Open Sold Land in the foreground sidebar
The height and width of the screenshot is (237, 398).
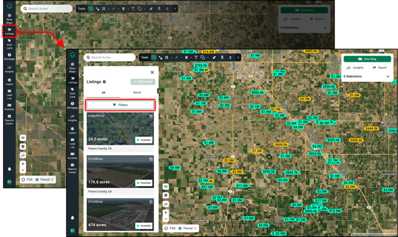coord(72,95)
